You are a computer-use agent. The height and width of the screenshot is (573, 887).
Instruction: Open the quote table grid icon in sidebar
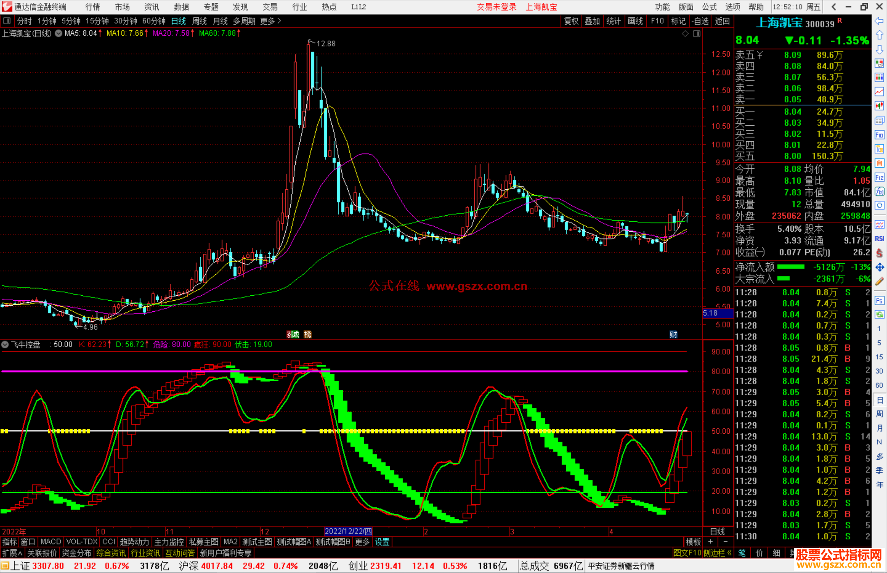(879, 78)
